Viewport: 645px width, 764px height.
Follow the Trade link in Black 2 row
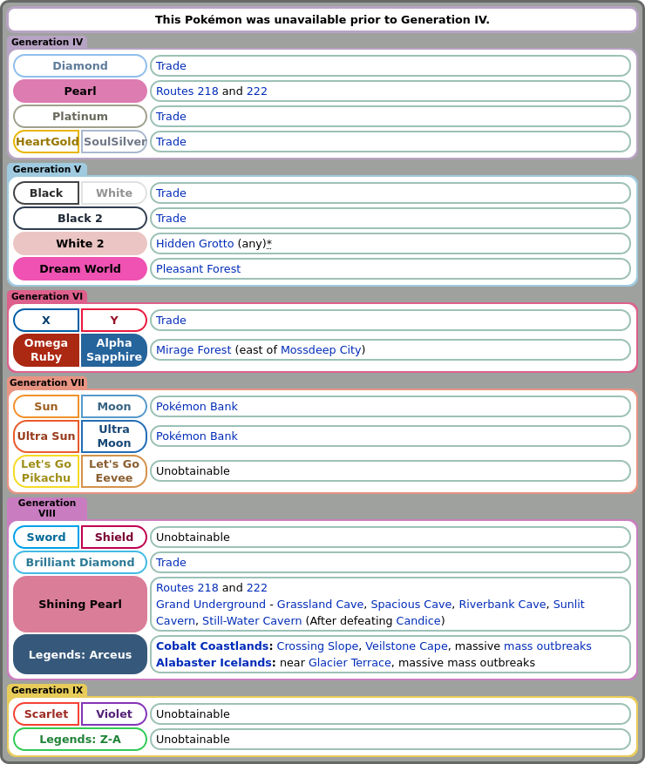(171, 219)
